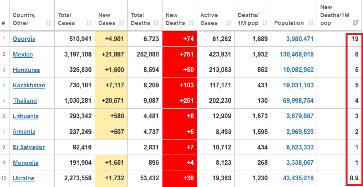
Task: Select Mexico's red +761 new deaths cell
Action: click(180, 55)
